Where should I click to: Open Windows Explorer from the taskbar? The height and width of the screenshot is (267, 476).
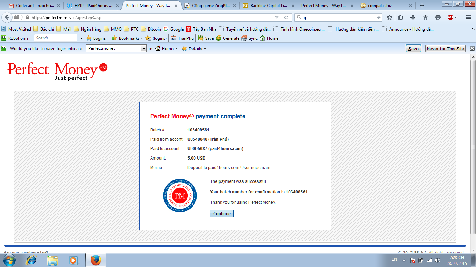(53, 260)
